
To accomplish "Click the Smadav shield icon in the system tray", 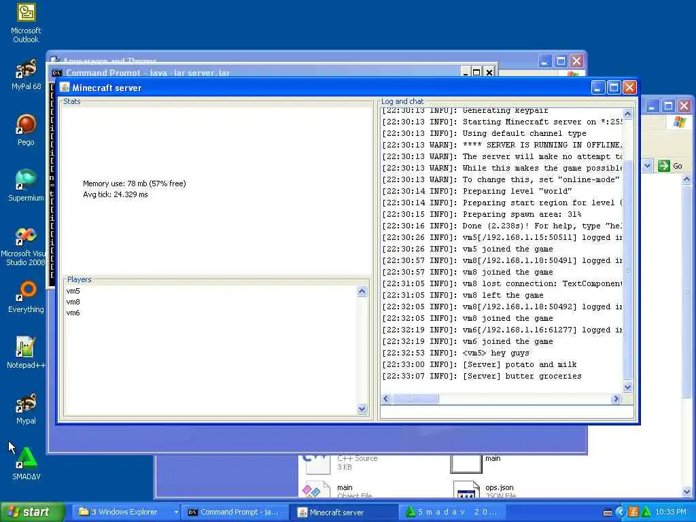I will [x=646, y=512].
